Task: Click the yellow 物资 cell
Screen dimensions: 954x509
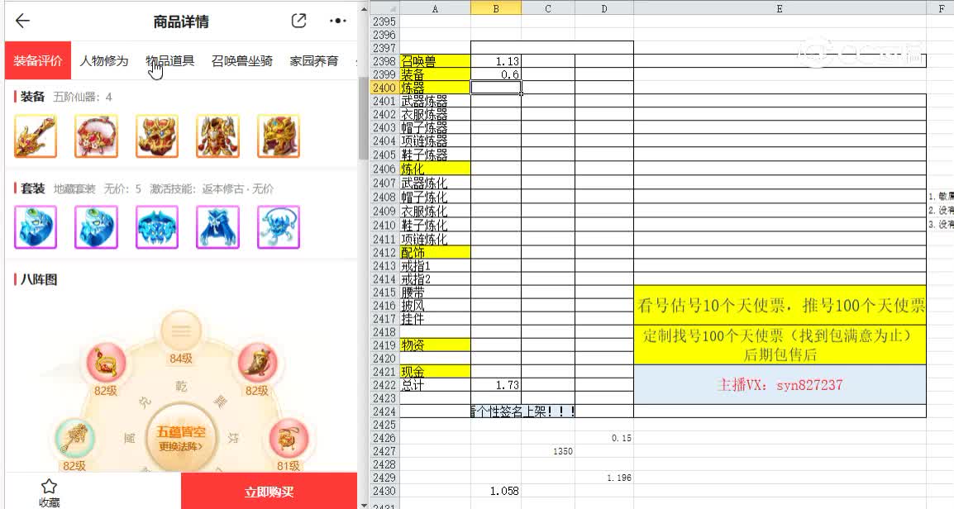Action: pos(435,345)
